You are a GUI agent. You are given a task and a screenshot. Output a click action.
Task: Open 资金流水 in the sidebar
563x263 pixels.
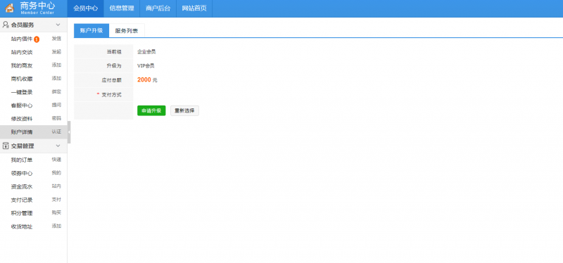[x=22, y=186]
